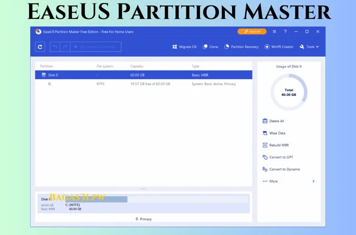Select the Disk 0 row in list
This screenshot has width=356, height=235.
144,75
